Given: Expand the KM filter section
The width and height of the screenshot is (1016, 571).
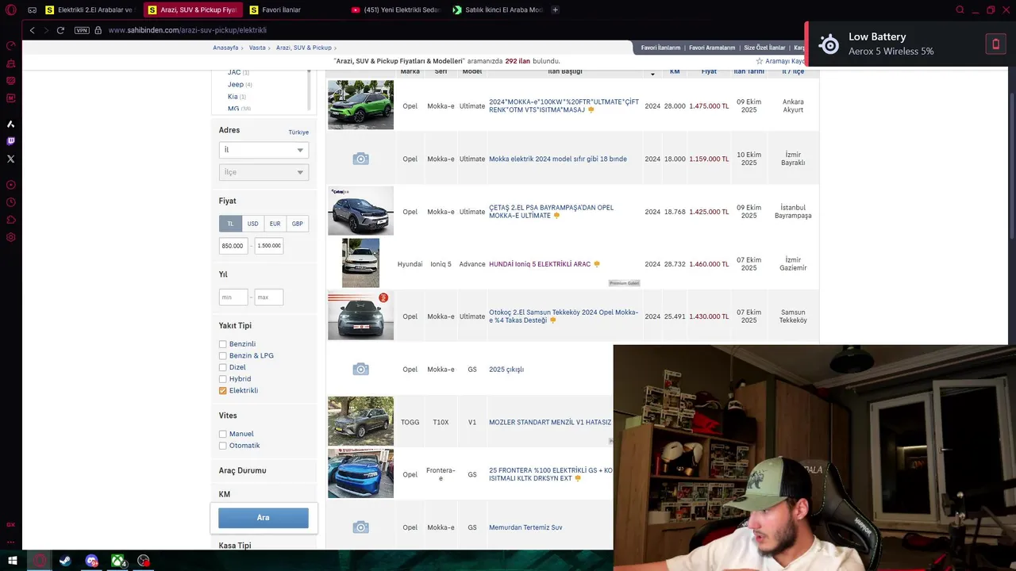Looking at the screenshot, I should point(225,494).
